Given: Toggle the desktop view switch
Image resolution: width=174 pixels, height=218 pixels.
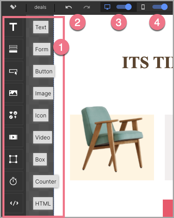Looking at the screenshot, I should 124,7.
